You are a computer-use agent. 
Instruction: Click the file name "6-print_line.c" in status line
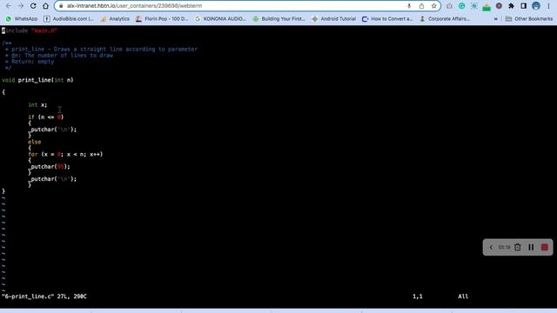pos(28,296)
